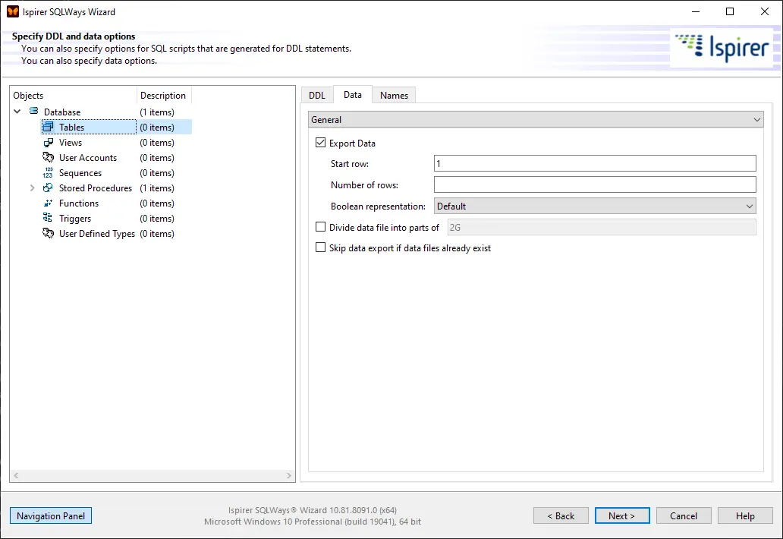783x539 pixels.
Task: Click the Functions icon in tree
Action: [48, 203]
